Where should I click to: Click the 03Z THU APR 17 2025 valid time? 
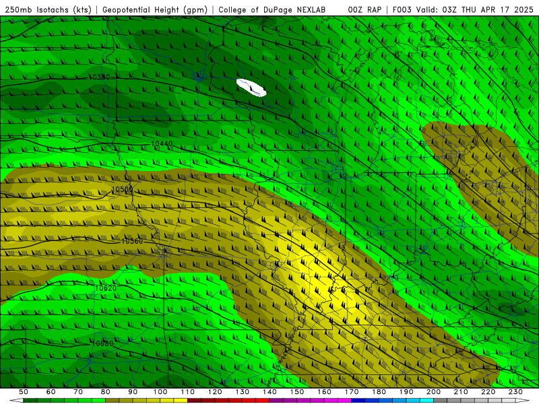(488, 10)
